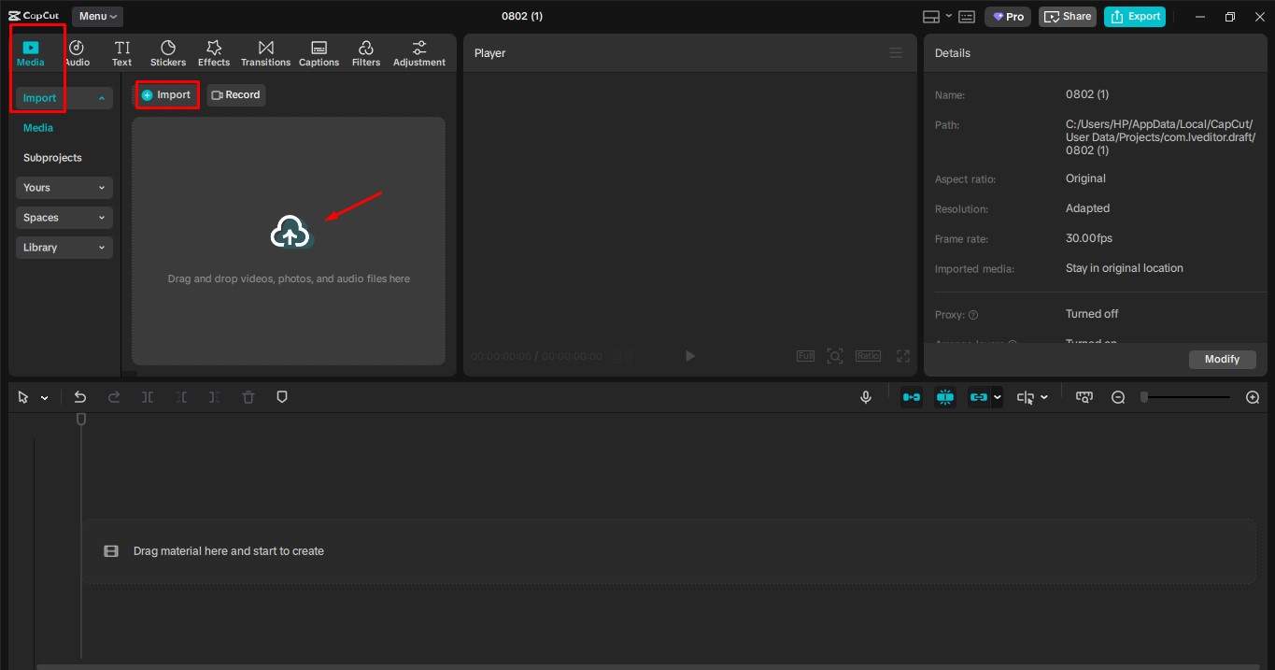Open the linkage options dropdown arrow
Screen dimensions: 1275x670
(998, 397)
